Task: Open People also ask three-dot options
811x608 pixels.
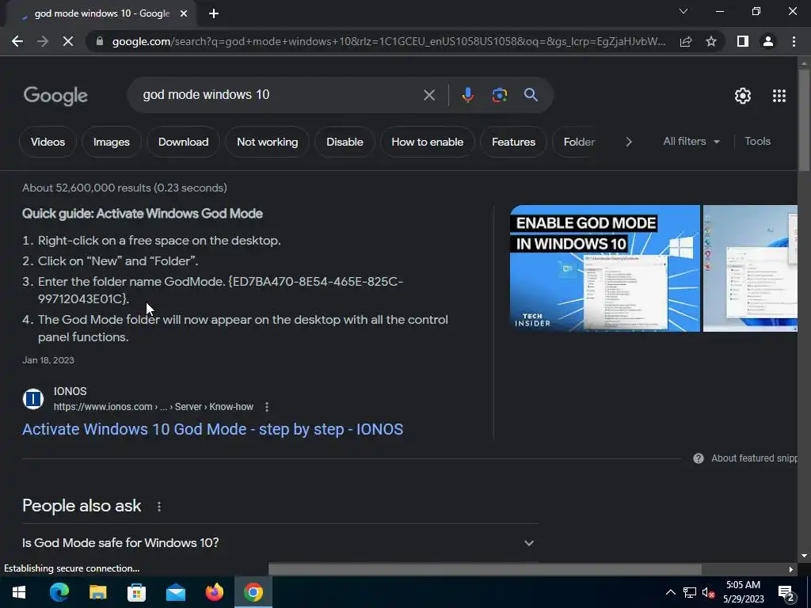Action: click(x=158, y=507)
